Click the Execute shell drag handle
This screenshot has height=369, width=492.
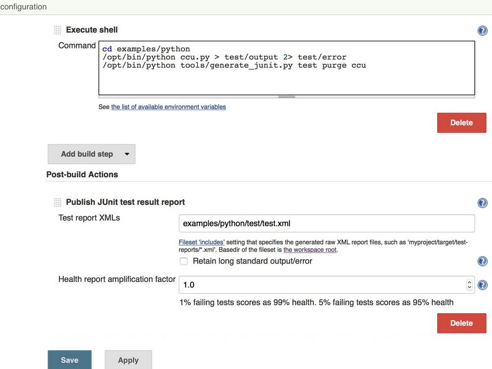click(x=58, y=30)
